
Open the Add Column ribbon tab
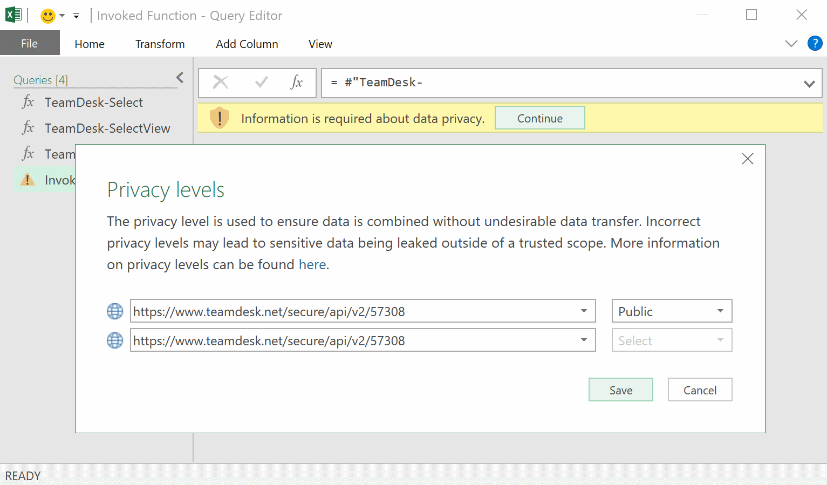pos(247,44)
